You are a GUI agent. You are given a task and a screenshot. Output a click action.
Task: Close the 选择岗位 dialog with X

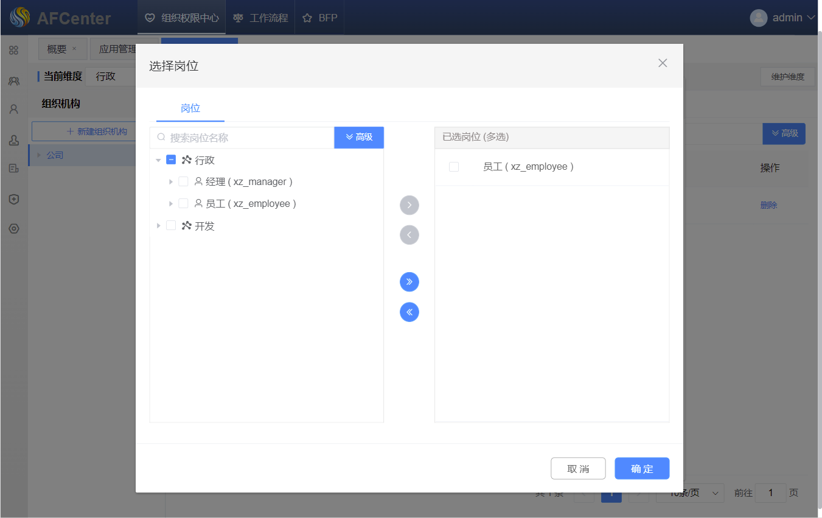663,63
